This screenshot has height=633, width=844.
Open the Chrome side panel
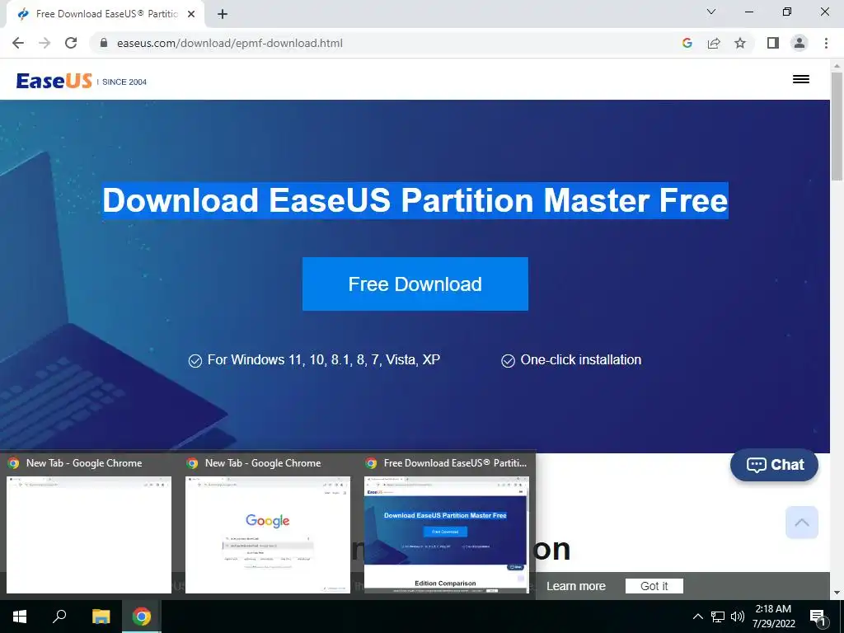coord(773,43)
